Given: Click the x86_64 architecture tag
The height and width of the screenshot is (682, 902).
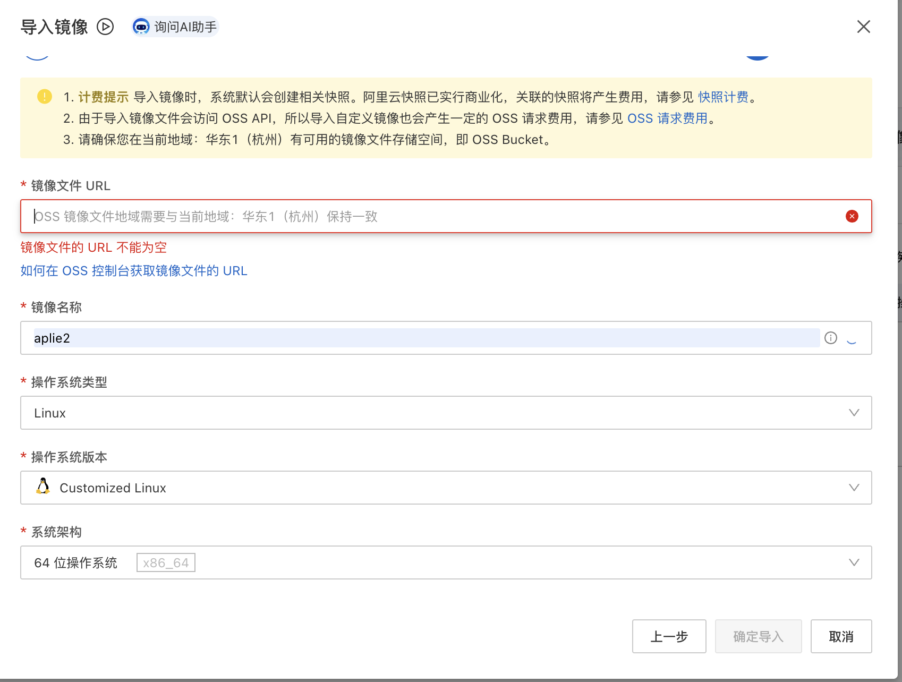Looking at the screenshot, I should (x=166, y=562).
